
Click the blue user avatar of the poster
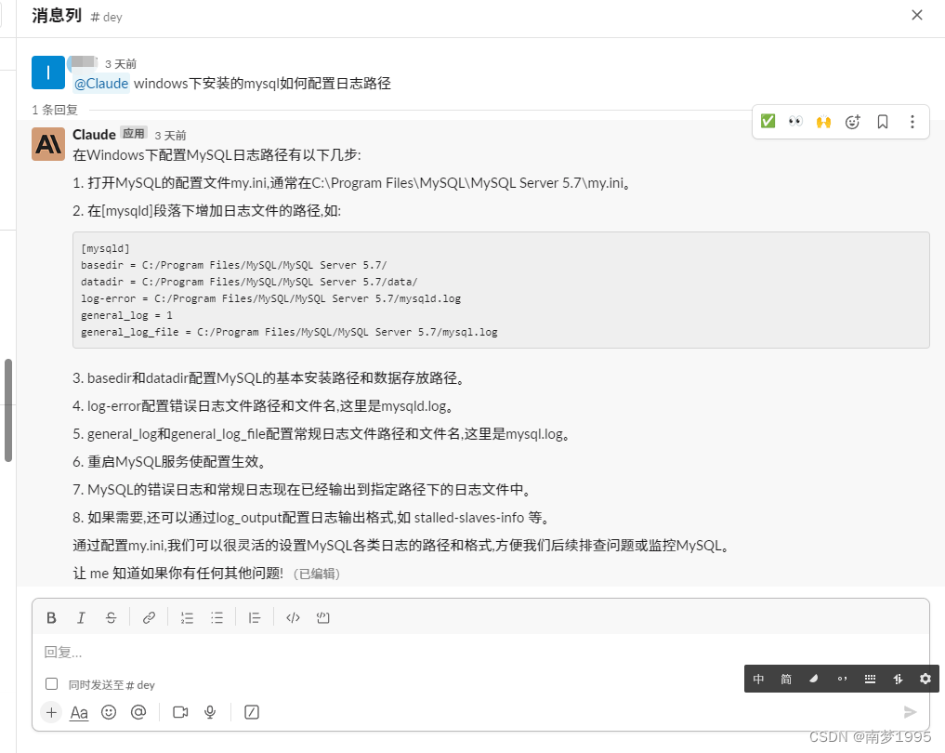[x=48, y=73]
